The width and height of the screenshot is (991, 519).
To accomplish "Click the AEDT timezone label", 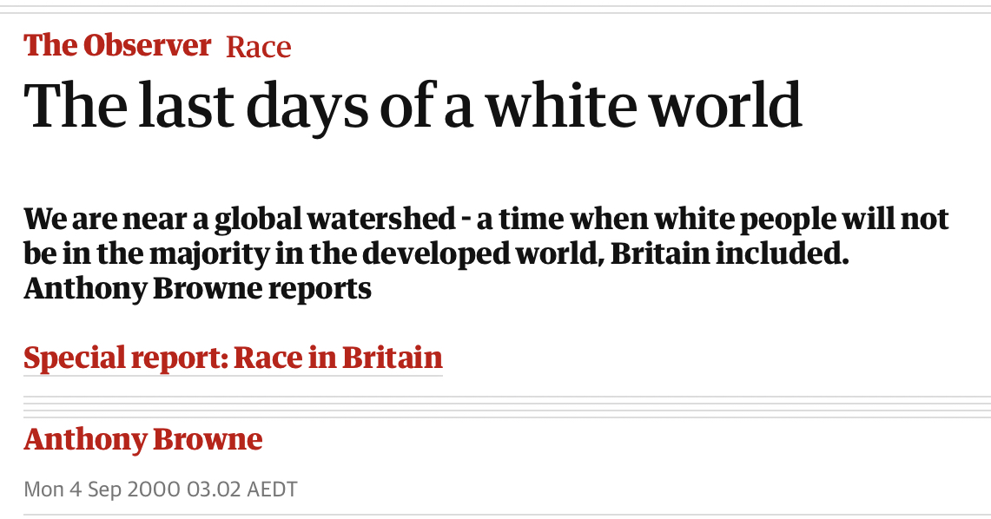I will (x=272, y=489).
